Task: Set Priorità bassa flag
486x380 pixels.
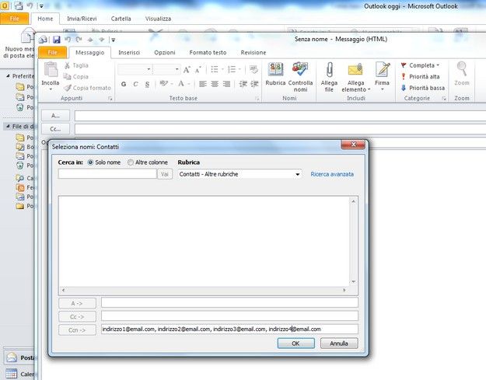Action: click(x=424, y=88)
